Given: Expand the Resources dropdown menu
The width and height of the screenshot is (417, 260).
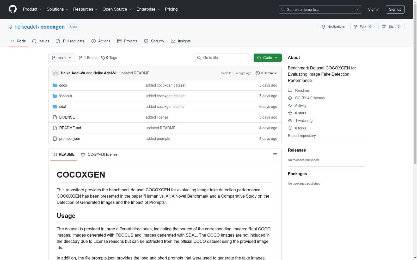Looking at the screenshot, I should point(85,9).
